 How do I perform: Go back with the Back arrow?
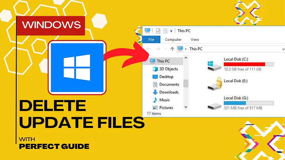point(149,49)
